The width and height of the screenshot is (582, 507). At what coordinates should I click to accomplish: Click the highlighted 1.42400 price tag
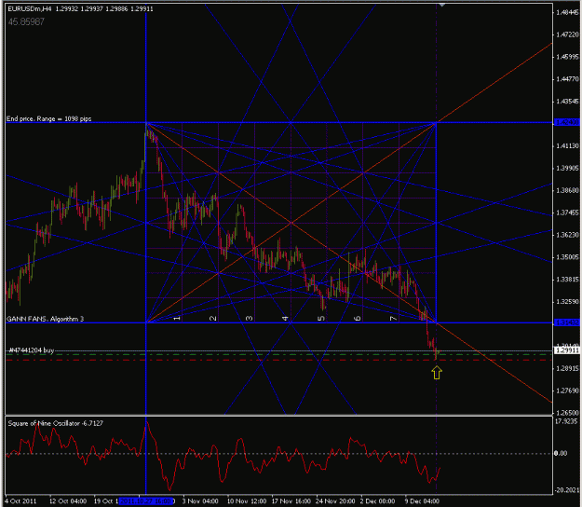pyautogui.click(x=567, y=122)
